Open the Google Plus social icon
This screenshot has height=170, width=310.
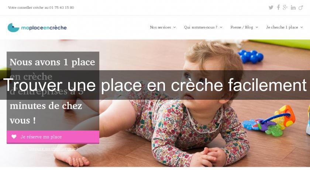point(285,7)
